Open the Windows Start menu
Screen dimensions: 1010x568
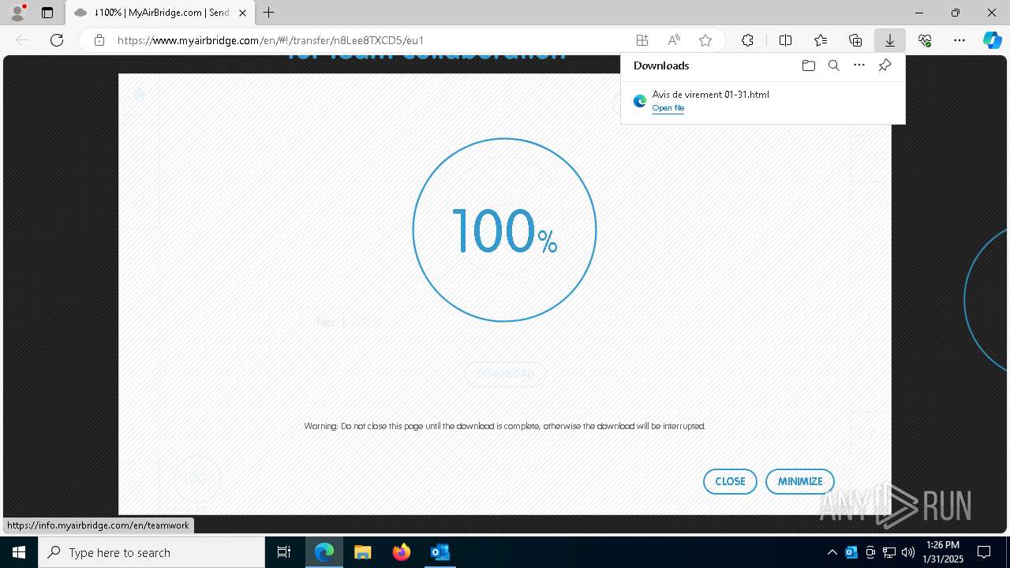click(x=19, y=552)
